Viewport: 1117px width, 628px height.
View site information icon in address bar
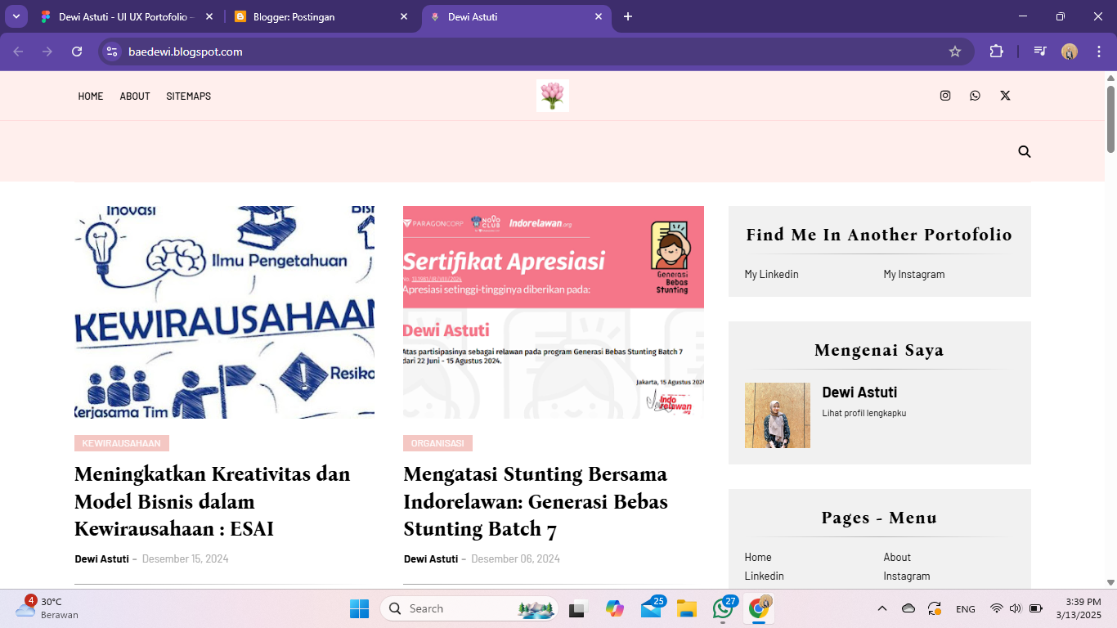tap(113, 52)
